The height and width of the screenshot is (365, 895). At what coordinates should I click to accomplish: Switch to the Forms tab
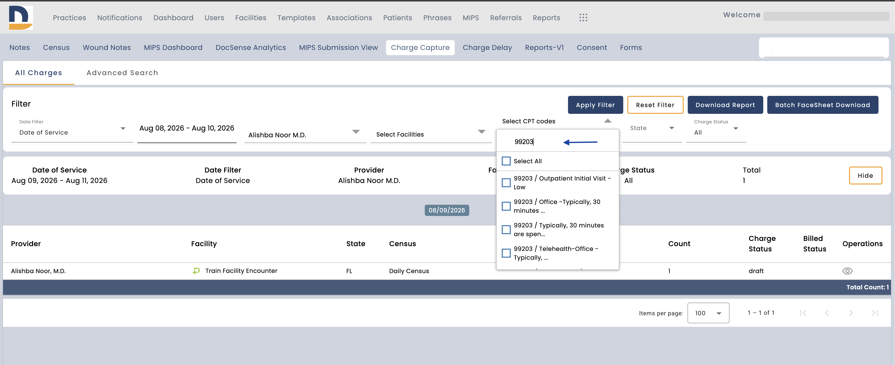tap(631, 47)
